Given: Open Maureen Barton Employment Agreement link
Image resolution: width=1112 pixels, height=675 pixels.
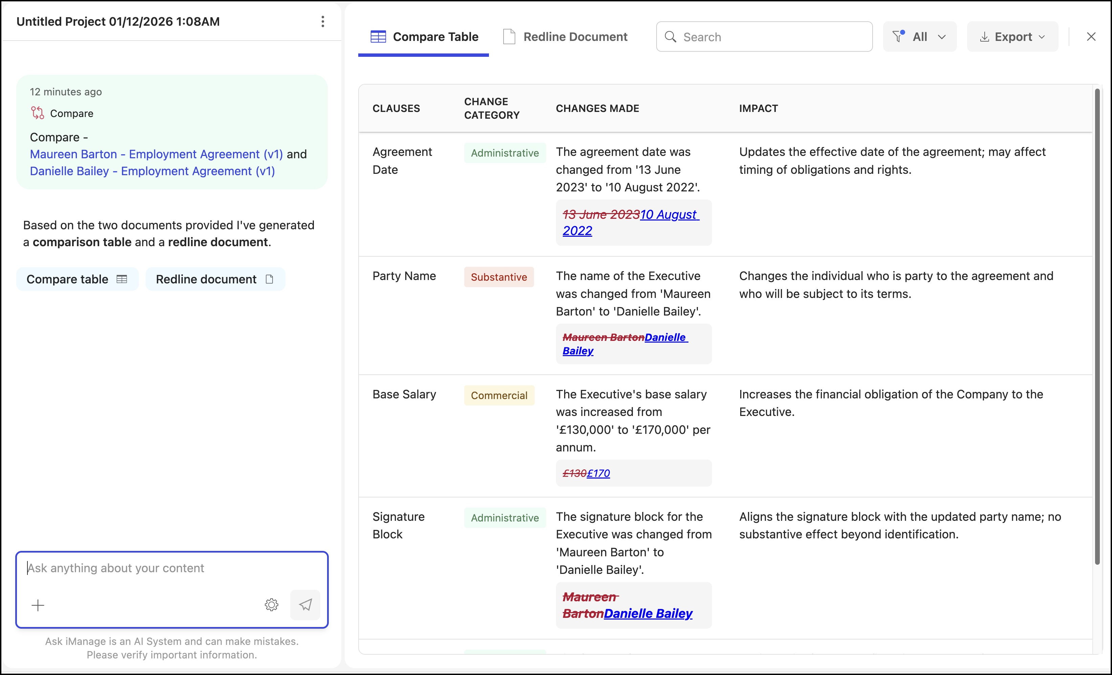Looking at the screenshot, I should pyautogui.click(x=156, y=154).
